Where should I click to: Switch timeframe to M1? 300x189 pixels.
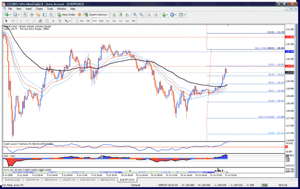tap(82, 21)
